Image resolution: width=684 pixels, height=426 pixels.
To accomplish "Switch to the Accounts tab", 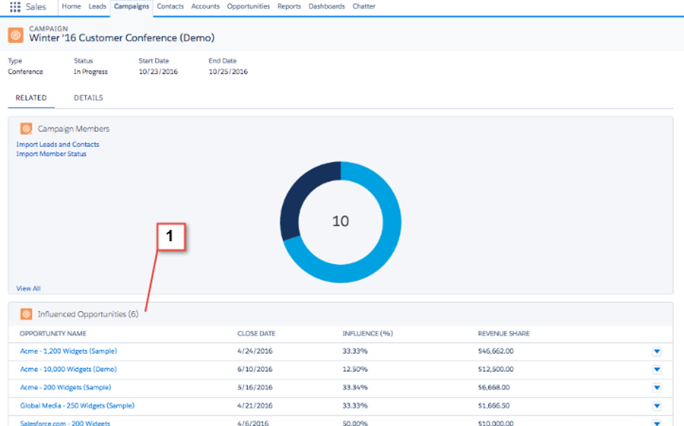I will pyautogui.click(x=206, y=7).
